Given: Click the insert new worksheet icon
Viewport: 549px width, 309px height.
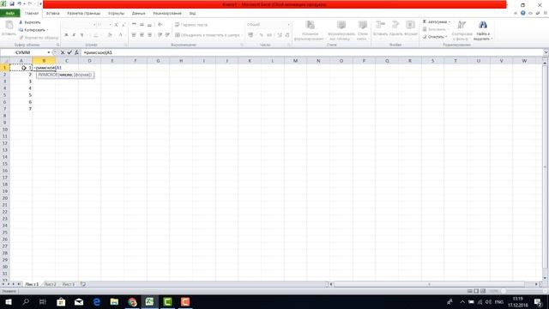Looking at the screenshot, I should [x=83, y=284].
